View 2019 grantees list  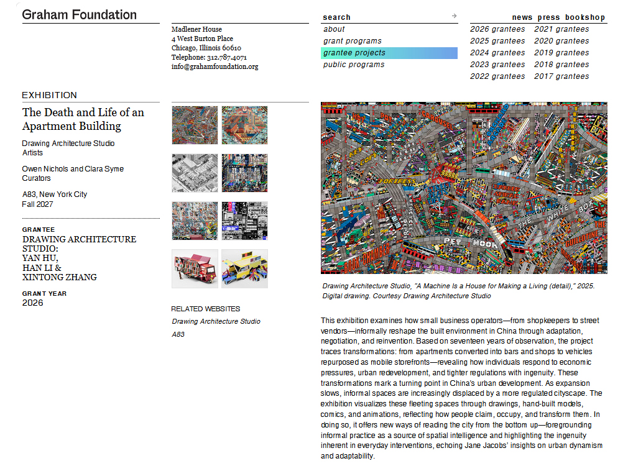(561, 53)
